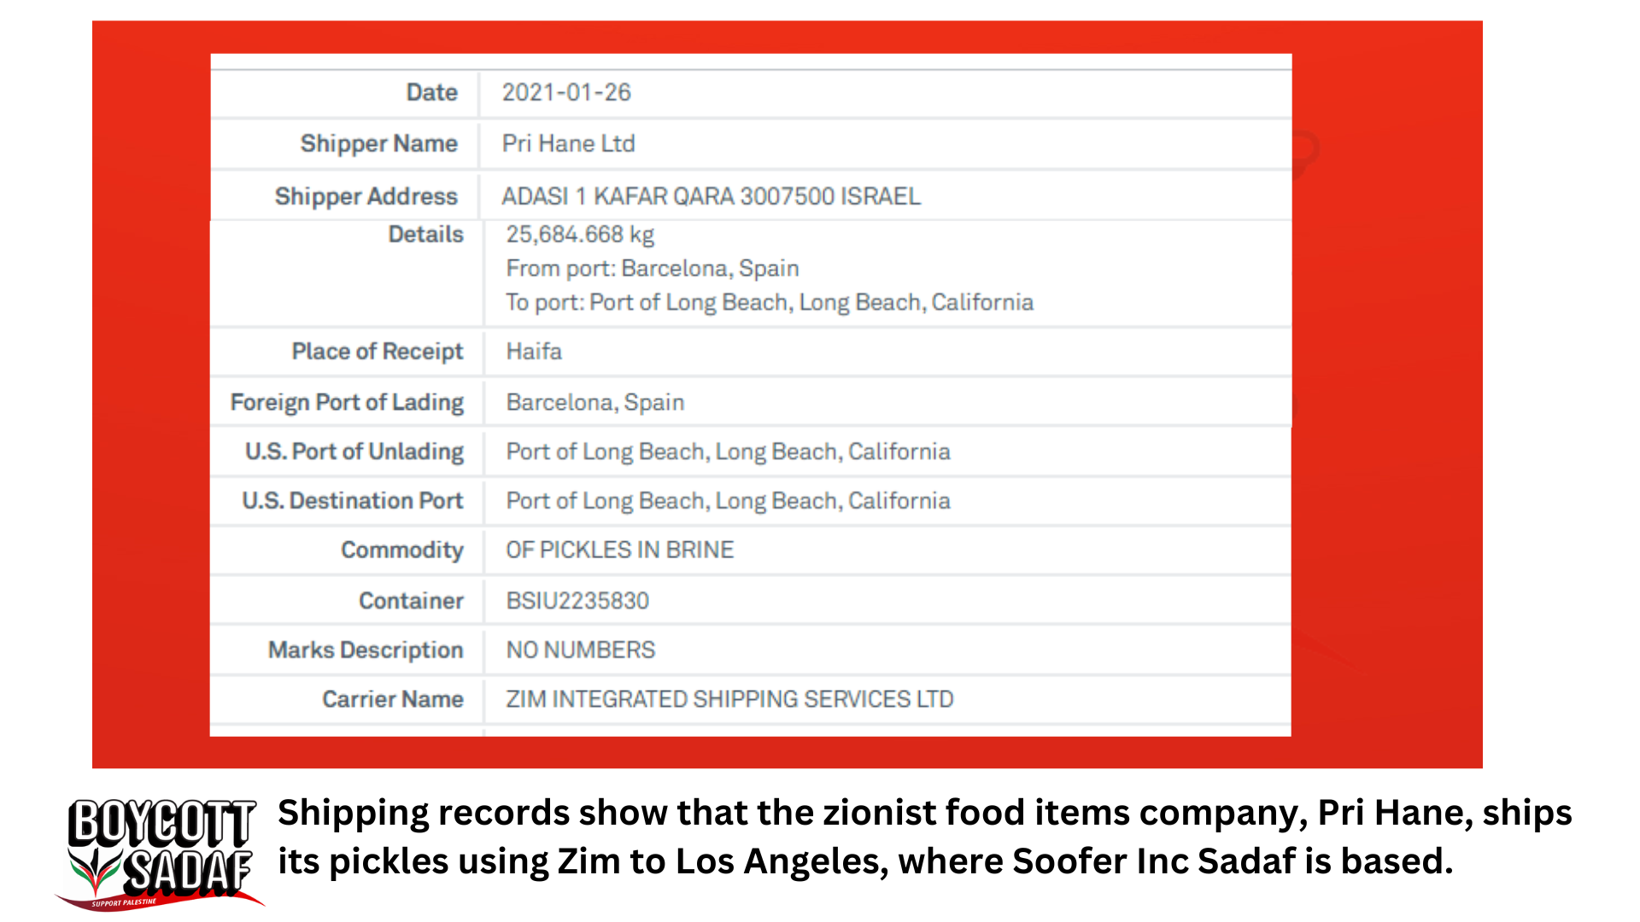This screenshot has width=1640, height=922.
Task: Click the Haifa place of receipt
Action: 534,352
